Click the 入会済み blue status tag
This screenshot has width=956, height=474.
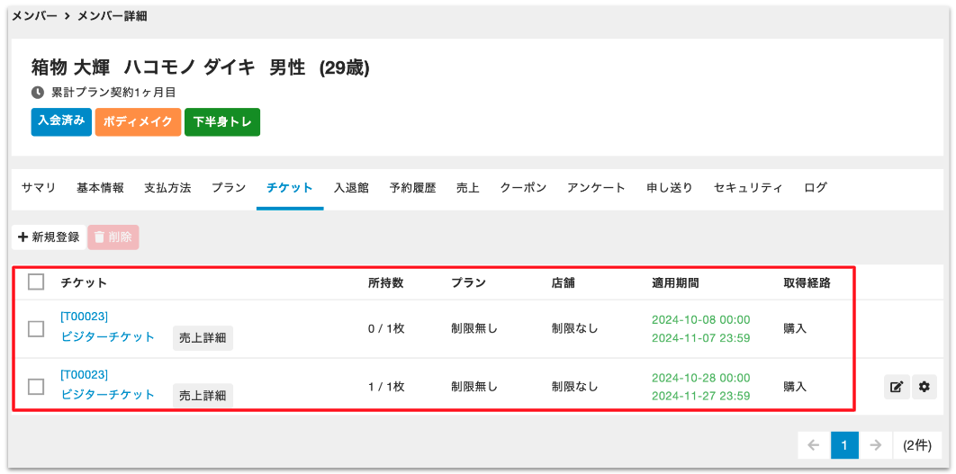pos(61,121)
